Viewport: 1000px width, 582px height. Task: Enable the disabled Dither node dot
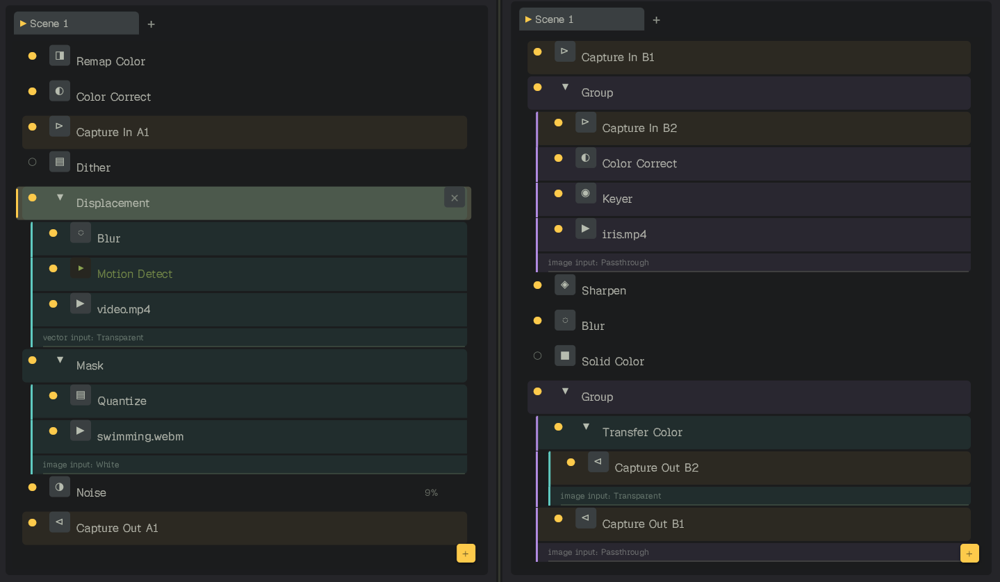[x=32, y=162]
